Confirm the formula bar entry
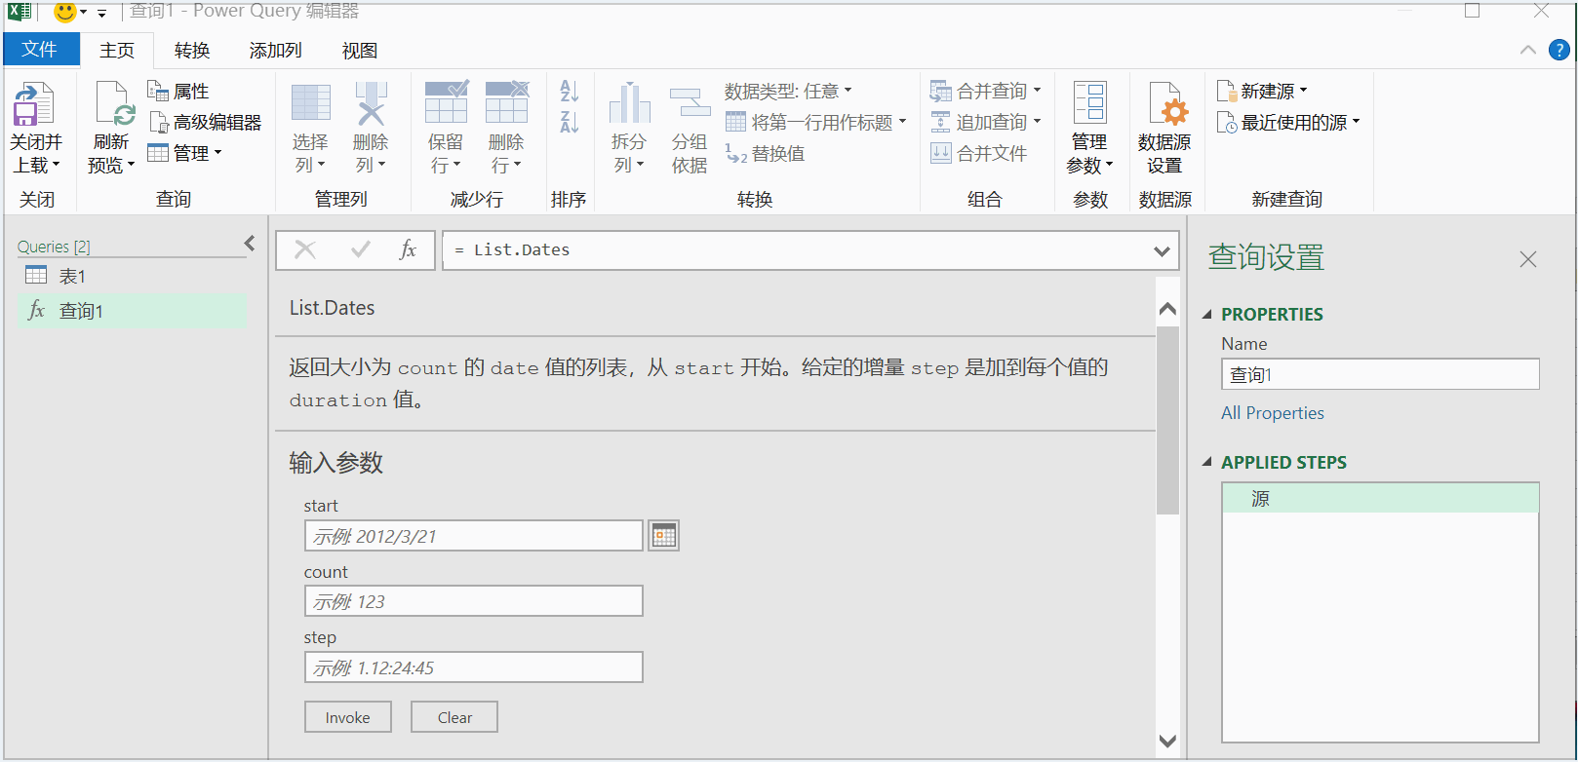1578x762 pixels. click(x=360, y=249)
